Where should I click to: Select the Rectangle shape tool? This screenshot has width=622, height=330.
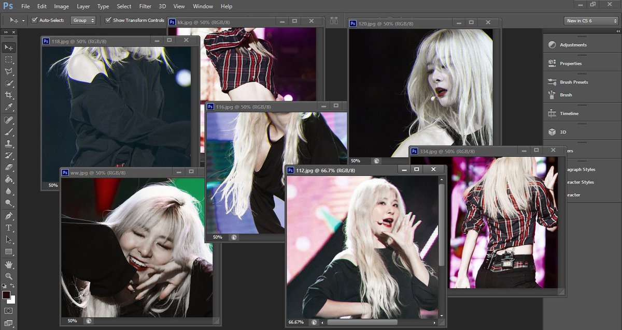[9, 252]
